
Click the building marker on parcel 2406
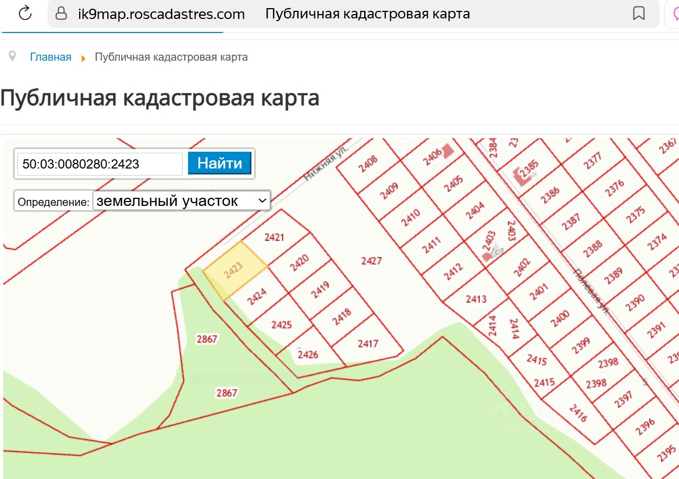(x=447, y=151)
